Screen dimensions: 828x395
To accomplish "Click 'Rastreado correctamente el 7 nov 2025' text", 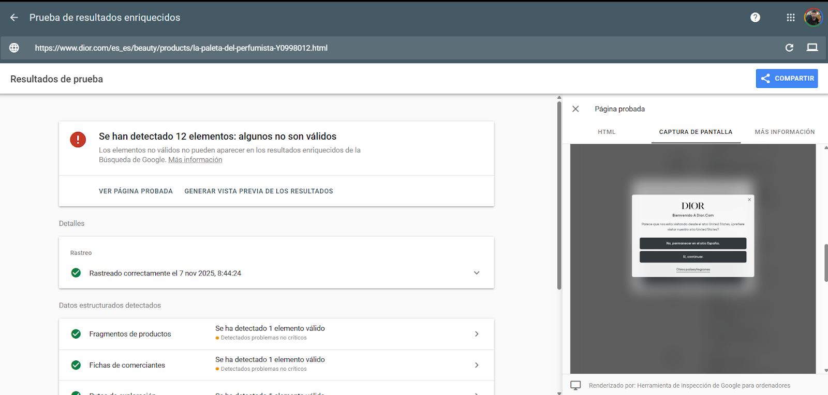I will pos(165,273).
